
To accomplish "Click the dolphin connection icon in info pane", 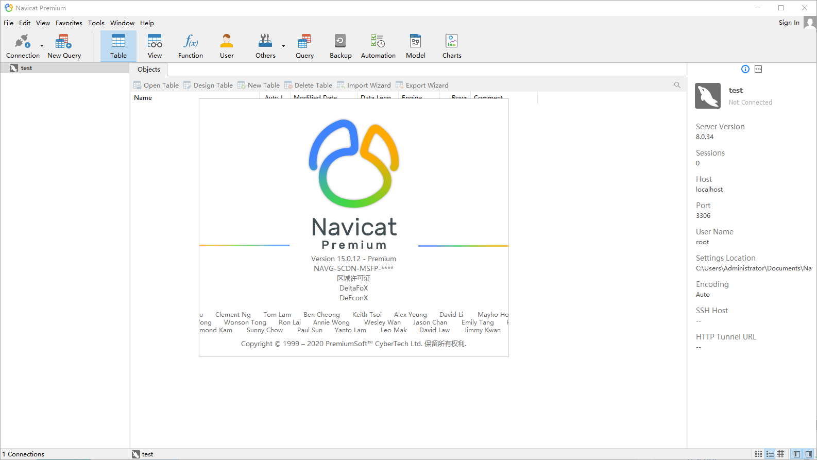I will point(708,96).
